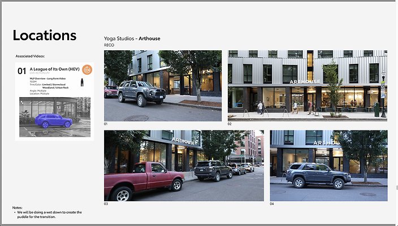Click the Locations page heading
Viewport: 398px width, 226px height.
pyautogui.click(x=45, y=35)
